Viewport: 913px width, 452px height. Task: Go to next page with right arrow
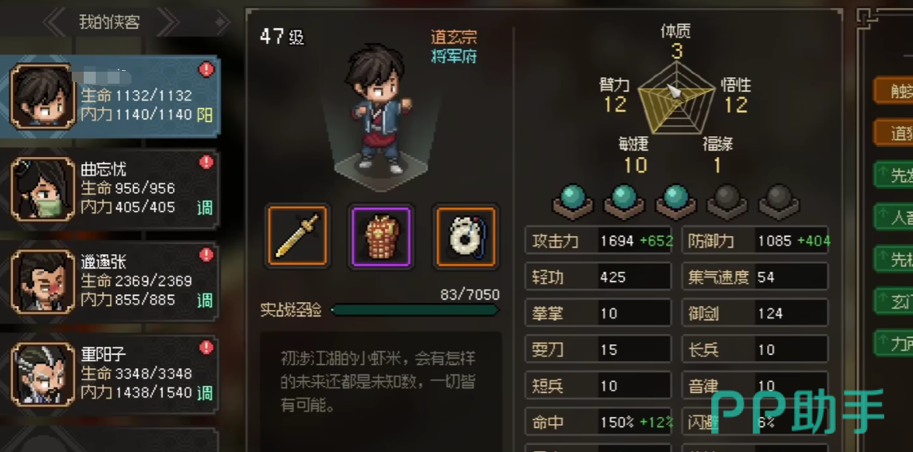[167, 22]
